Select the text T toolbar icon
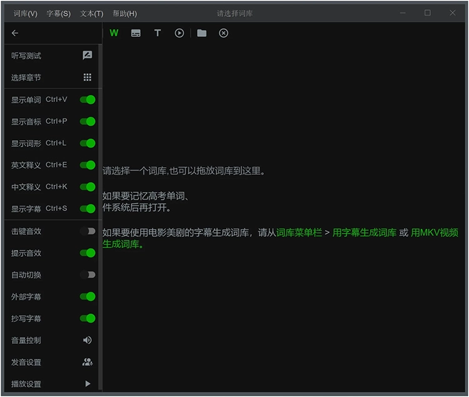The height and width of the screenshot is (397, 469). point(158,33)
